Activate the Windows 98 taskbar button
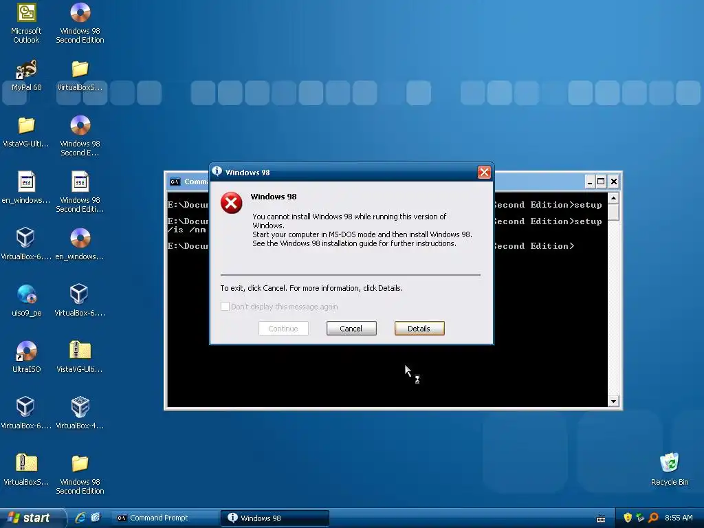This screenshot has width=704, height=528. pyautogui.click(x=275, y=518)
